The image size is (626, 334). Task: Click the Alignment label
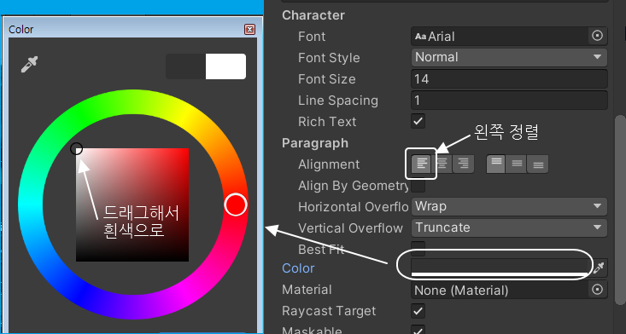329,164
